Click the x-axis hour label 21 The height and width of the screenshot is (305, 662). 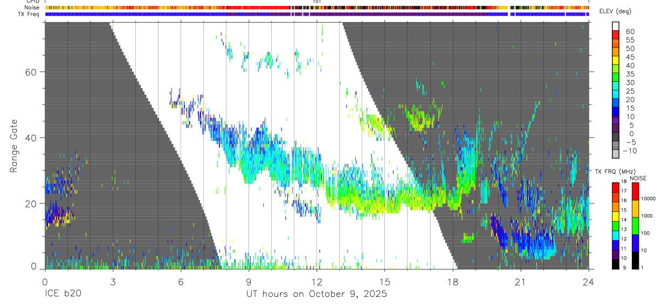pyautogui.click(x=521, y=281)
